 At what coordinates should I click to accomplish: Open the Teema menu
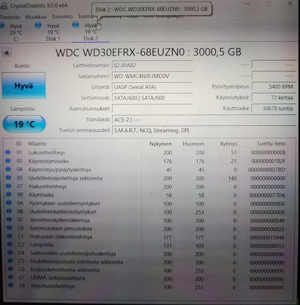85,16
